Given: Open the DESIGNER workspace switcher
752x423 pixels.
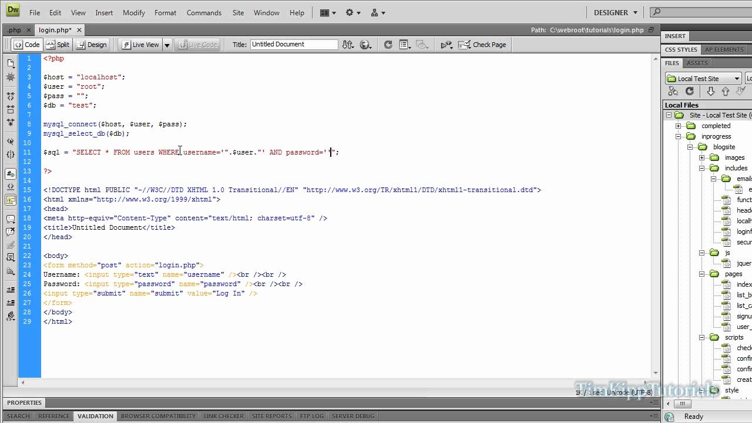Looking at the screenshot, I should [615, 12].
